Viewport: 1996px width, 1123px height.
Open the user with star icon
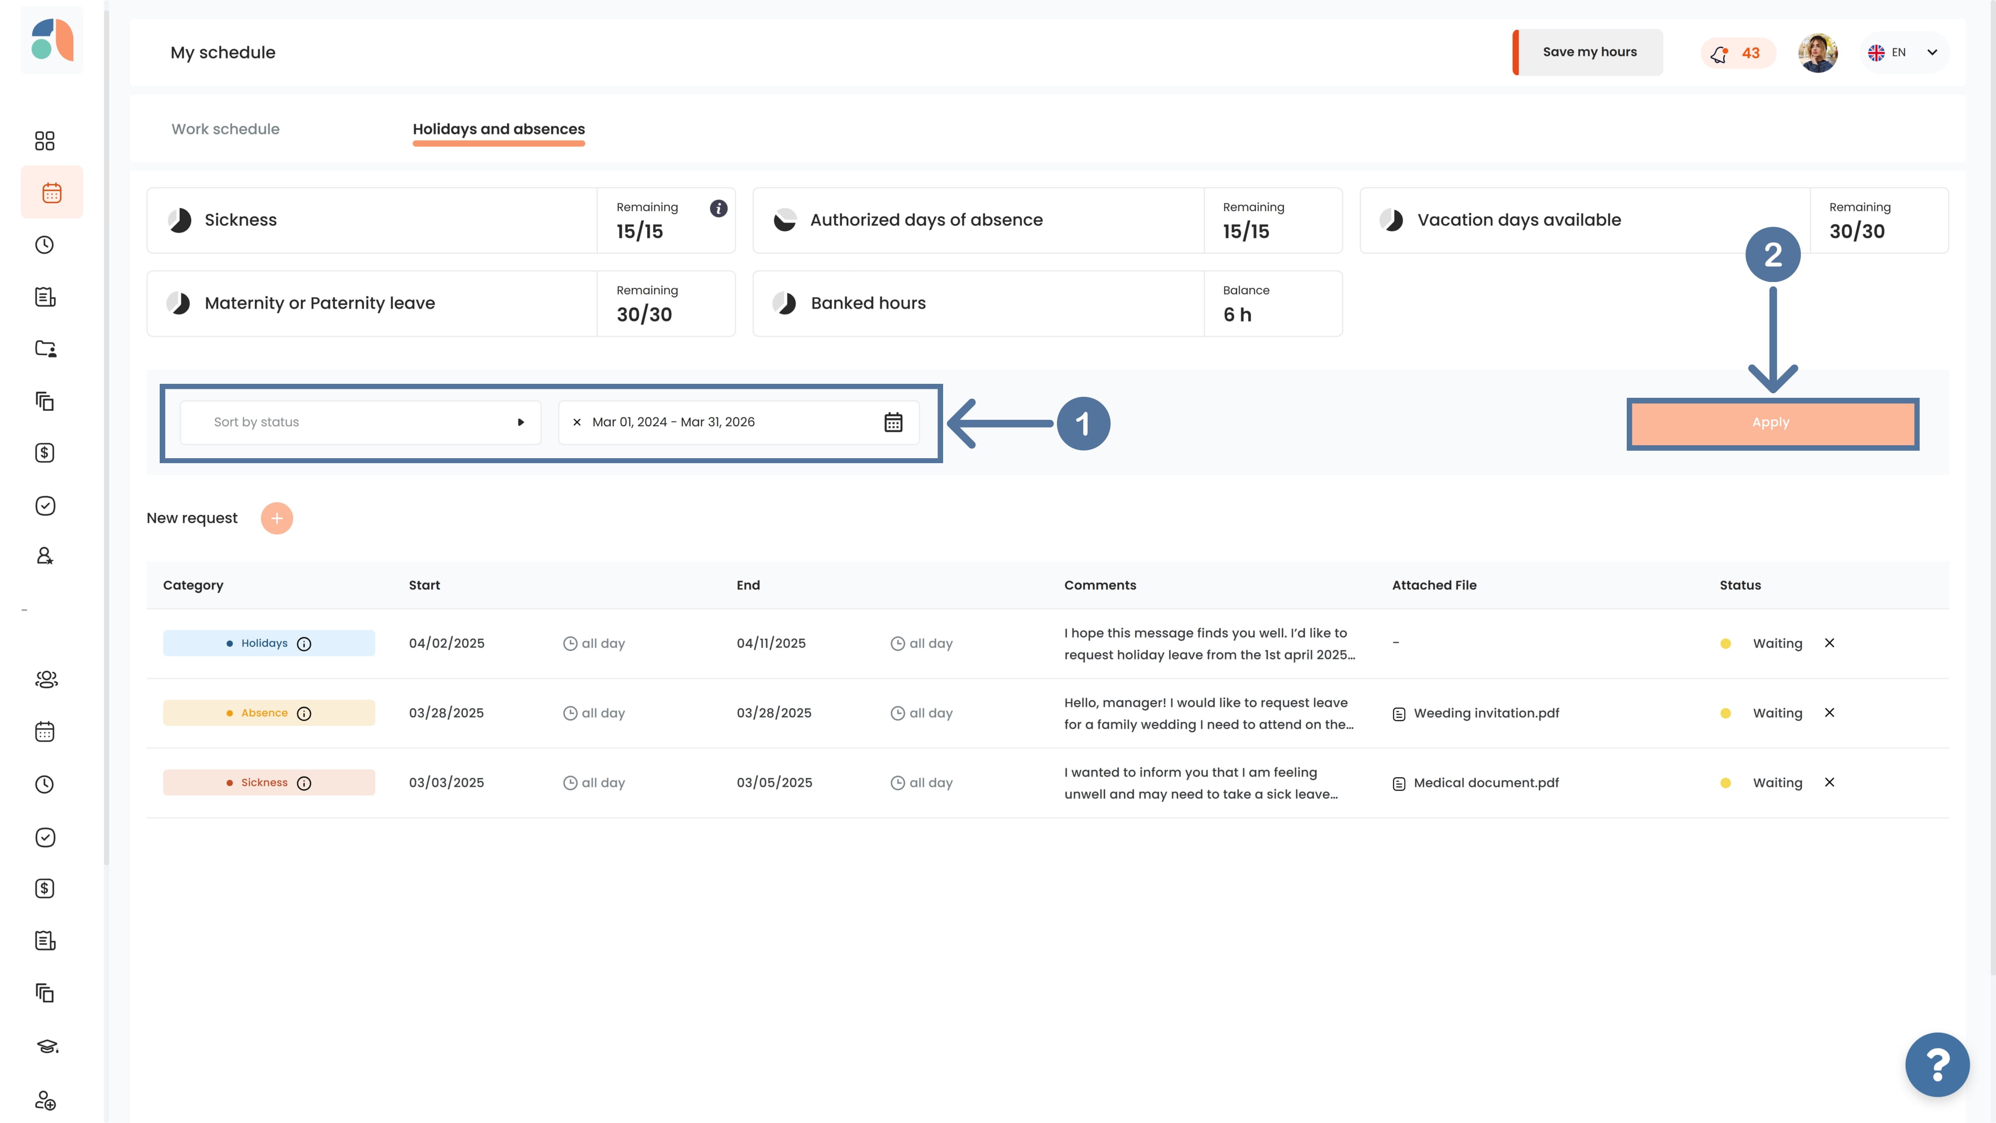pyautogui.click(x=45, y=556)
